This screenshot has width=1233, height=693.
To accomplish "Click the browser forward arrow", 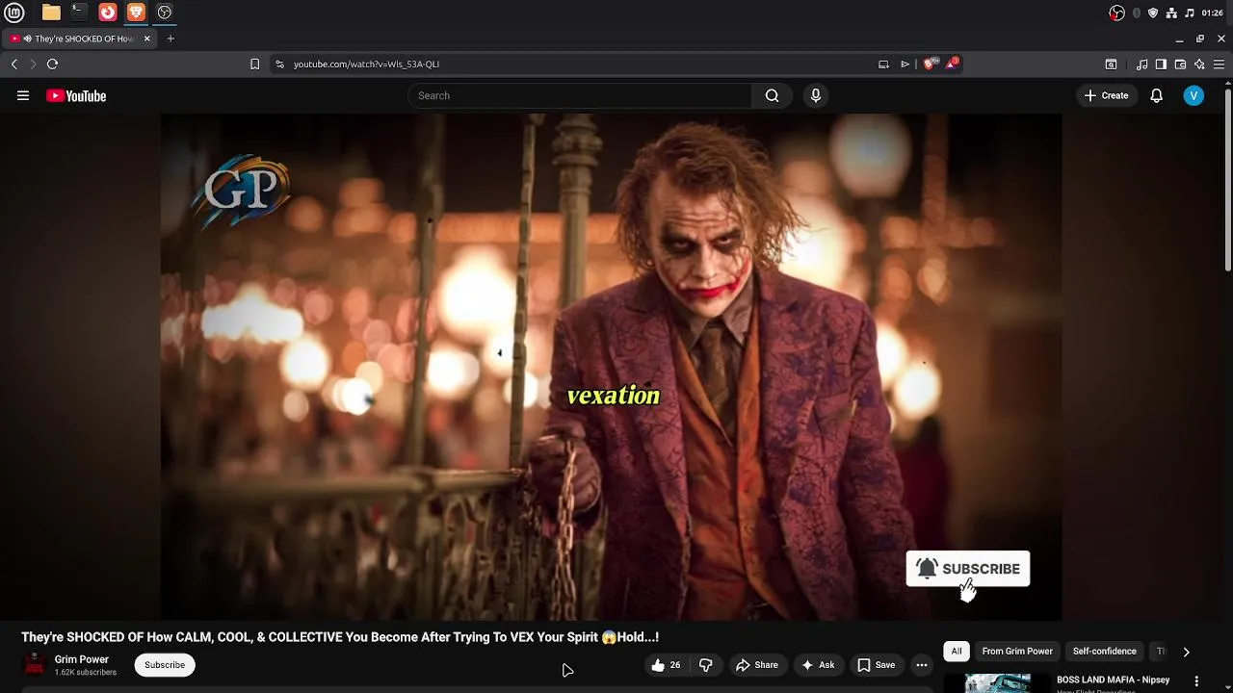I will [x=33, y=64].
